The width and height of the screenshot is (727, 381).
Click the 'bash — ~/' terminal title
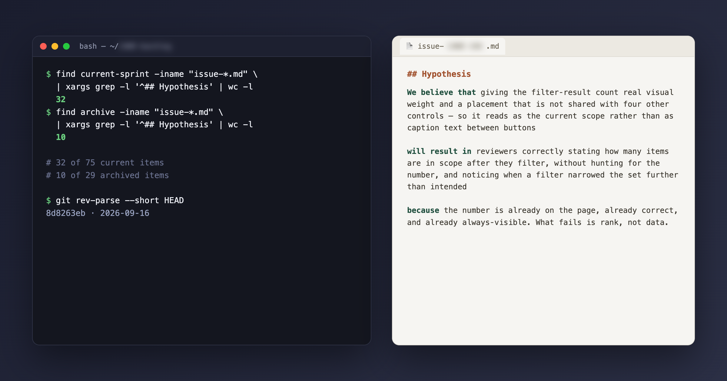click(99, 46)
